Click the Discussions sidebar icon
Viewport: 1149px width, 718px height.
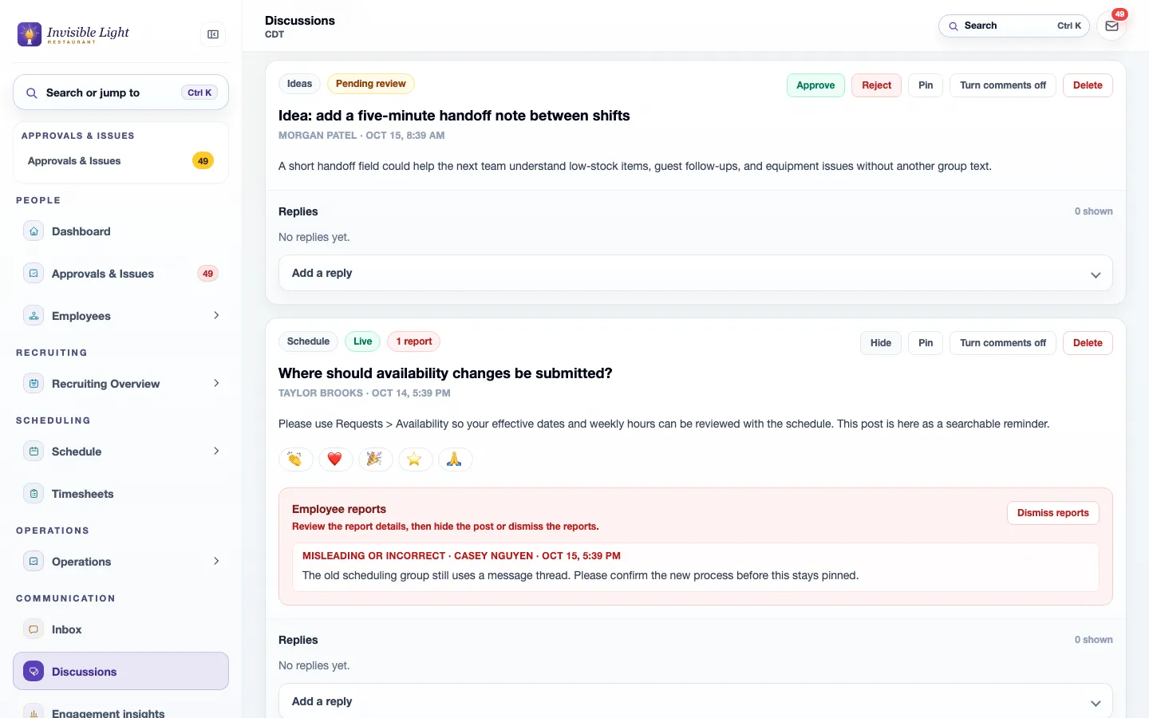coord(34,672)
